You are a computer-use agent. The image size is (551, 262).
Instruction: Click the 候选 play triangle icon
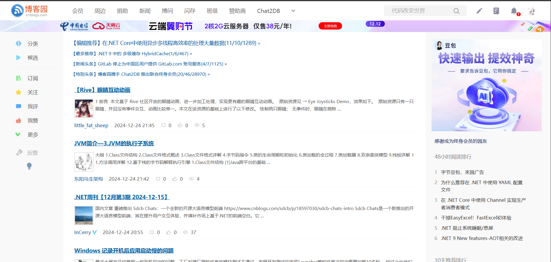19,58
